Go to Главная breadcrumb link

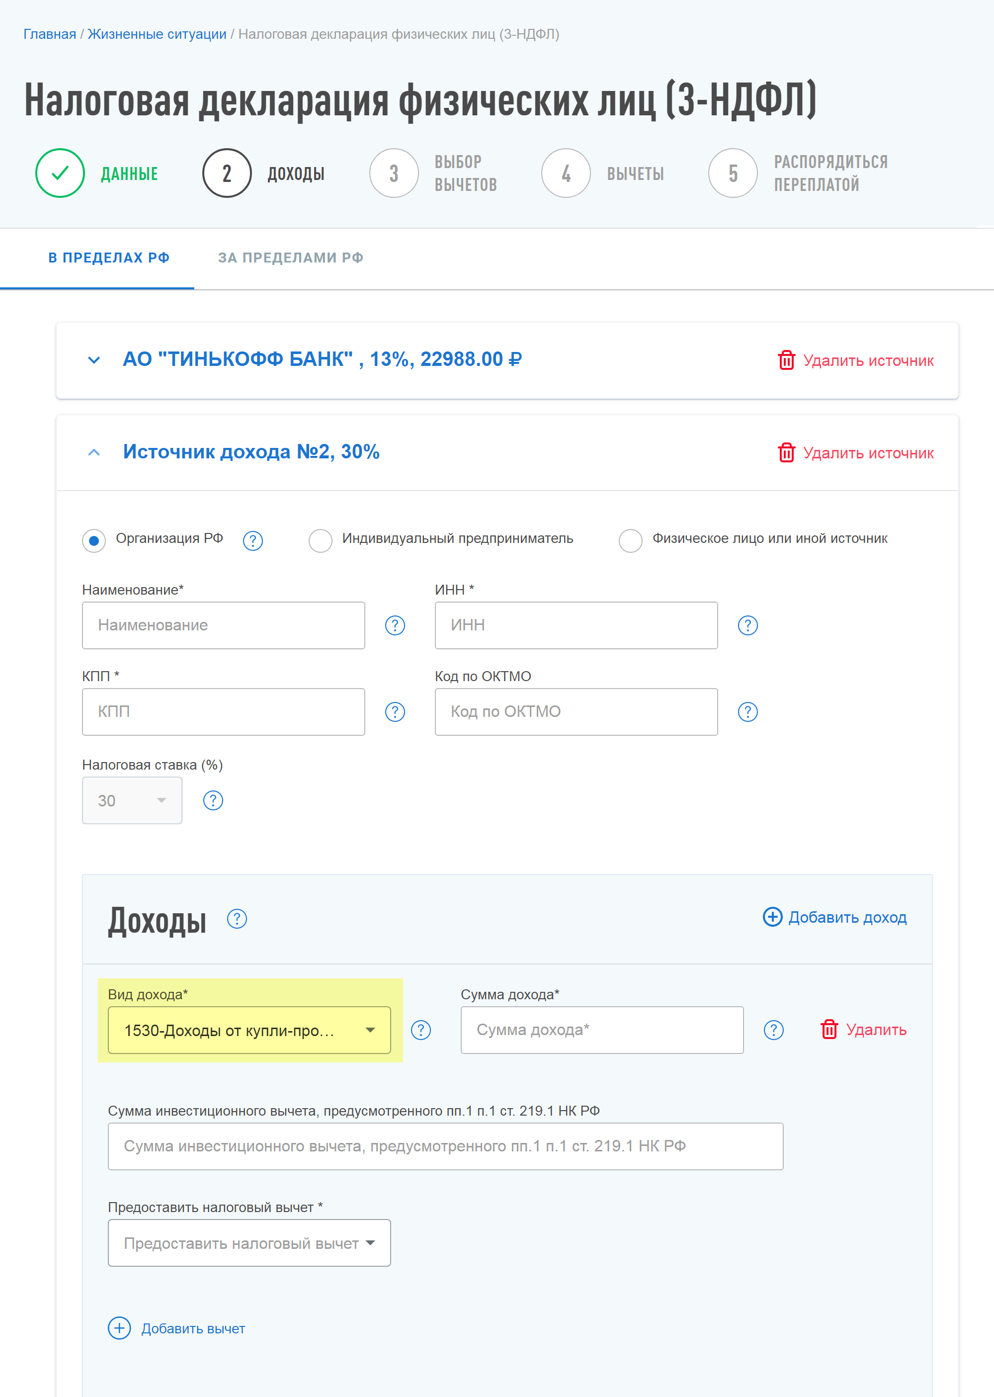[50, 34]
